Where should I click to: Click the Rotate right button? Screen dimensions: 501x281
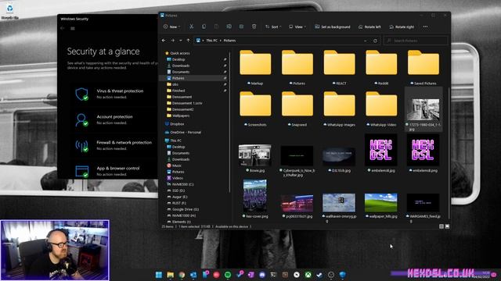pyautogui.click(x=402, y=27)
